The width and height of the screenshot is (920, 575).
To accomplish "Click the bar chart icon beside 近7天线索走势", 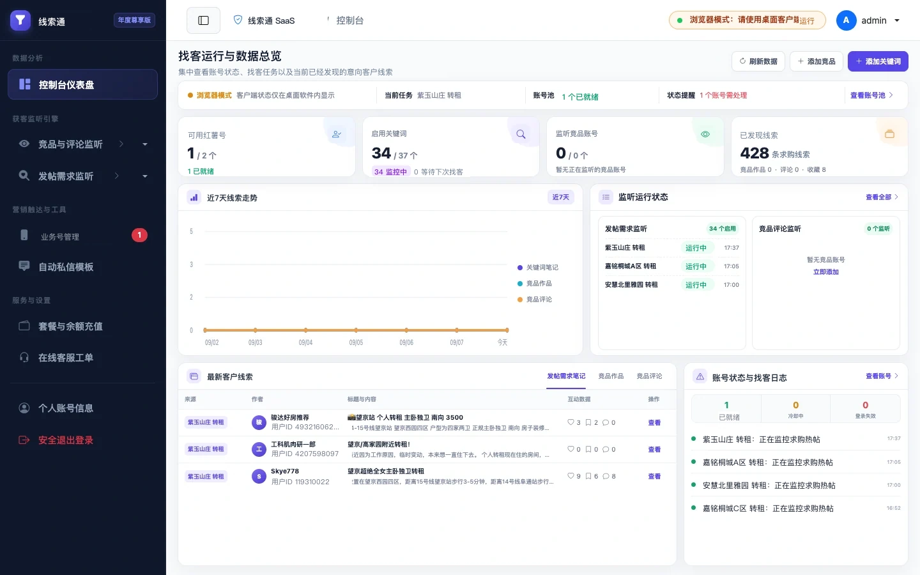I will point(194,197).
